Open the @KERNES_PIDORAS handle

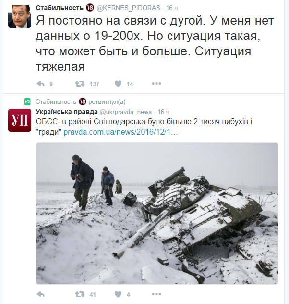[x=128, y=8]
